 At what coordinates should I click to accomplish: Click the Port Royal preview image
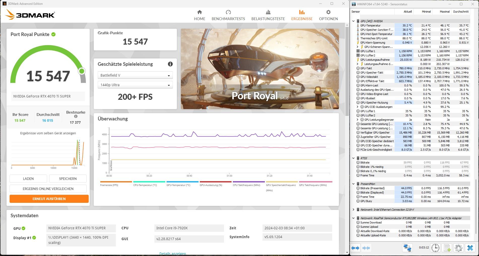260,69
